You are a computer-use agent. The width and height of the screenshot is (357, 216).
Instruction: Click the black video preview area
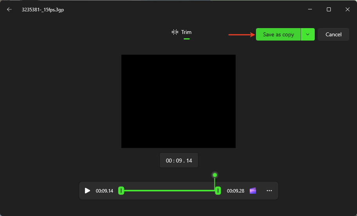coord(178,101)
